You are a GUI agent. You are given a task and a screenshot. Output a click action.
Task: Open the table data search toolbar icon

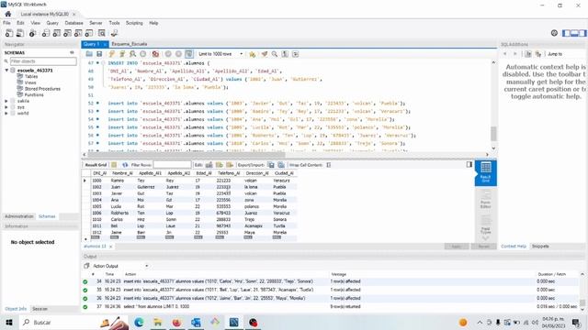point(102,33)
